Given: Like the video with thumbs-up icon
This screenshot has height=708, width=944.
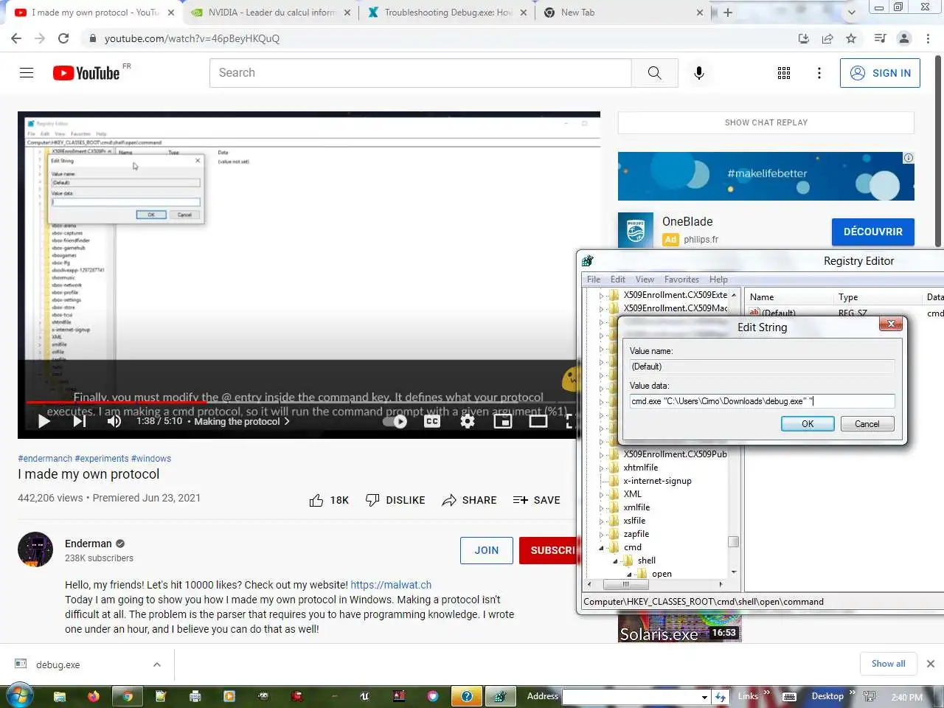Looking at the screenshot, I should click(x=316, y=500).
